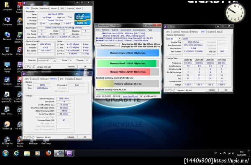The width and height of the screenshot is (251, 165).
Task: Open the Action Center flag tray icon
Action: click(x=225, y=153)
